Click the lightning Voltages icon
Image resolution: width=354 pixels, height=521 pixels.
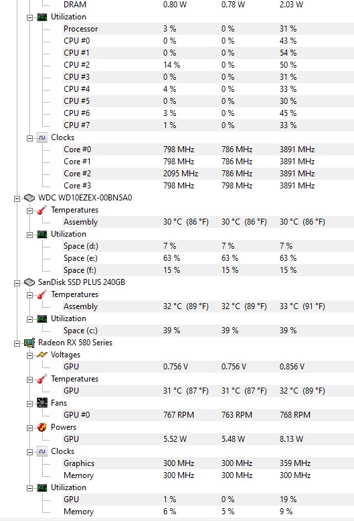[42, 355]
